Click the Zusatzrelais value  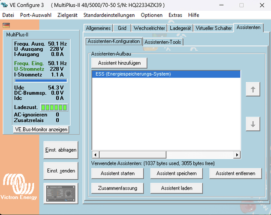click(57, 120)
